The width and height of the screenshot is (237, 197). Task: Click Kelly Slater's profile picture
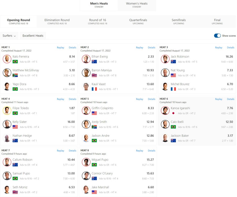(x=7, y=124)
